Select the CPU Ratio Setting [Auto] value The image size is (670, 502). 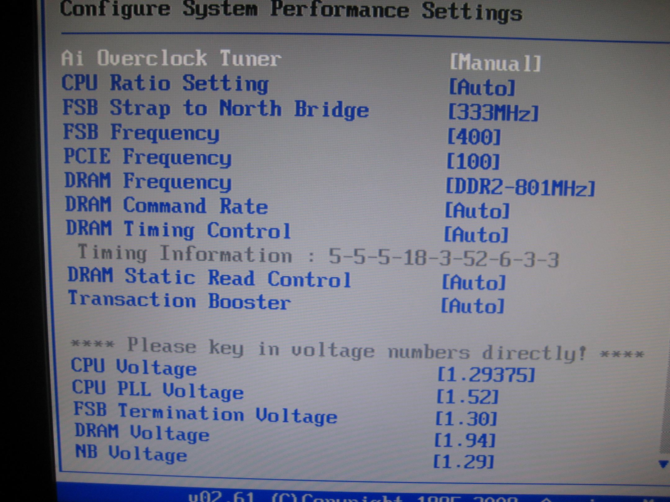click(x=482, y=88)
